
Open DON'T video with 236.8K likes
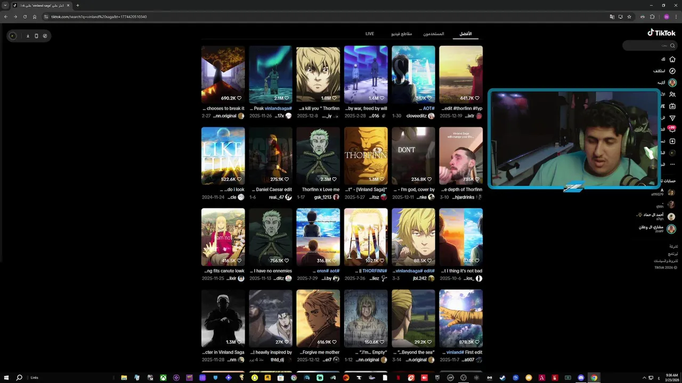tap(413, 156)
